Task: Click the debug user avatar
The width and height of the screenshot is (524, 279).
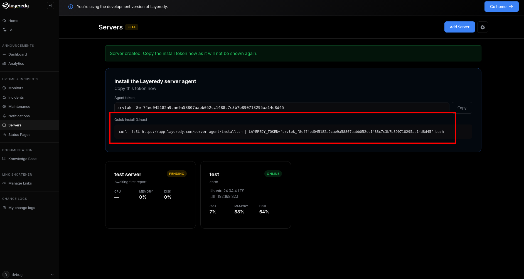Action: (x=6, y=275)
